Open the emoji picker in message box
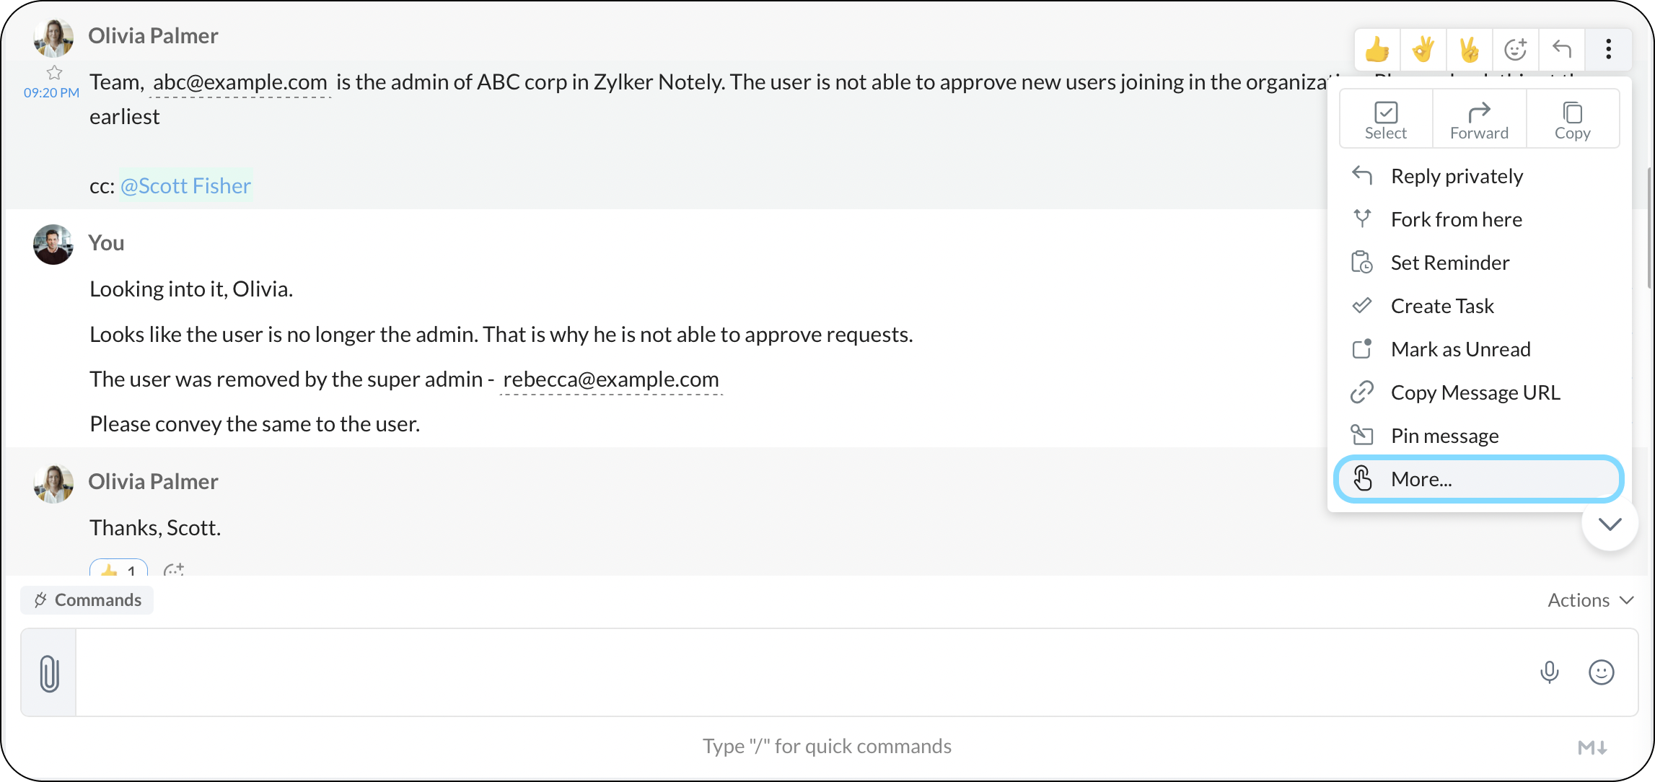1655x782 pixels. coord(1601,672)
